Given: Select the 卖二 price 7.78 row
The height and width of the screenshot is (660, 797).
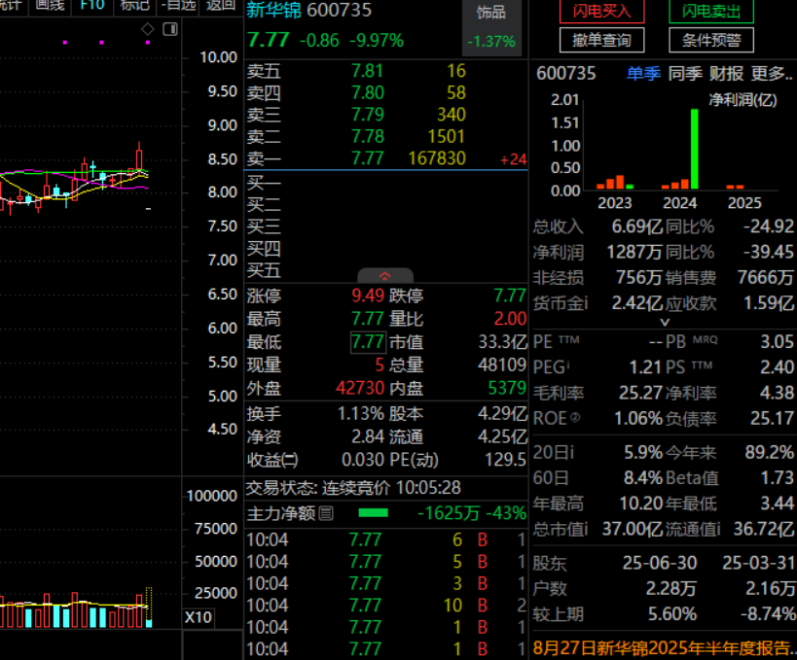Looking at the screenshot, I should pos(385,137).
